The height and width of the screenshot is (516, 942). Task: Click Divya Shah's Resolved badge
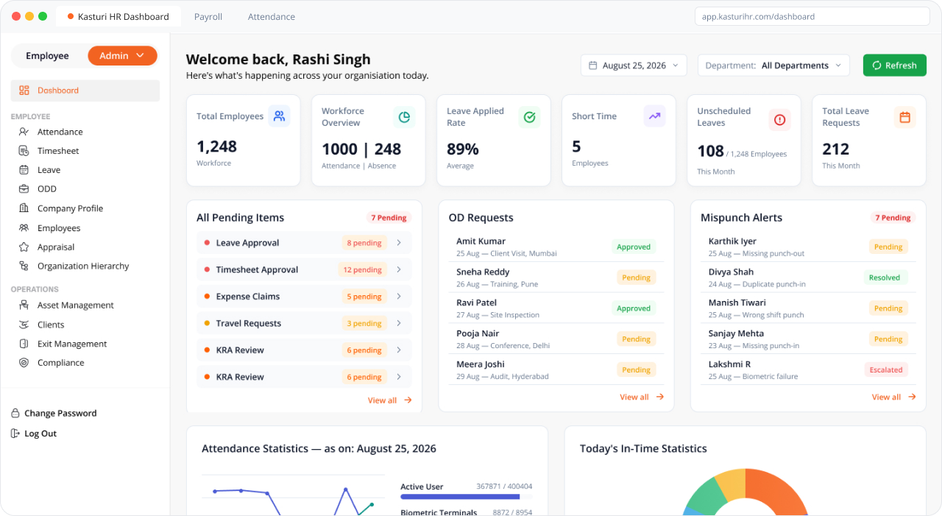(x=885, y=278)
